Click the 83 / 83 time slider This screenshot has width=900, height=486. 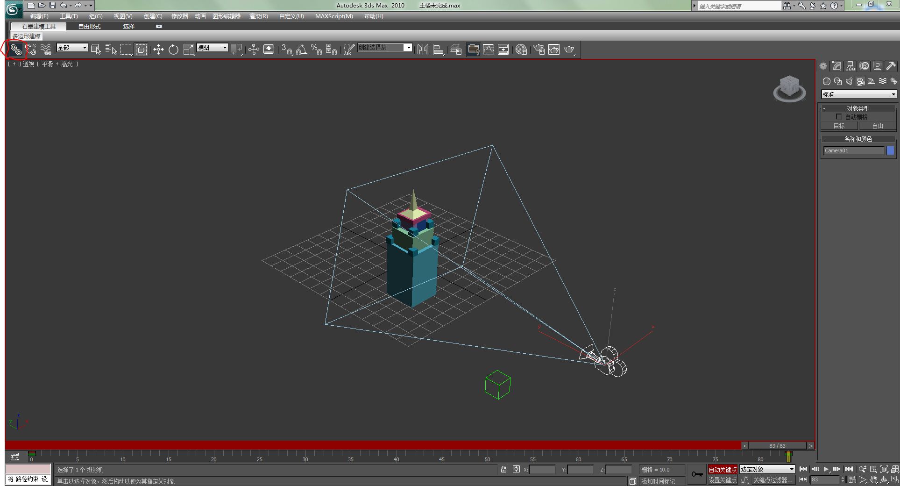click(777, 446)
